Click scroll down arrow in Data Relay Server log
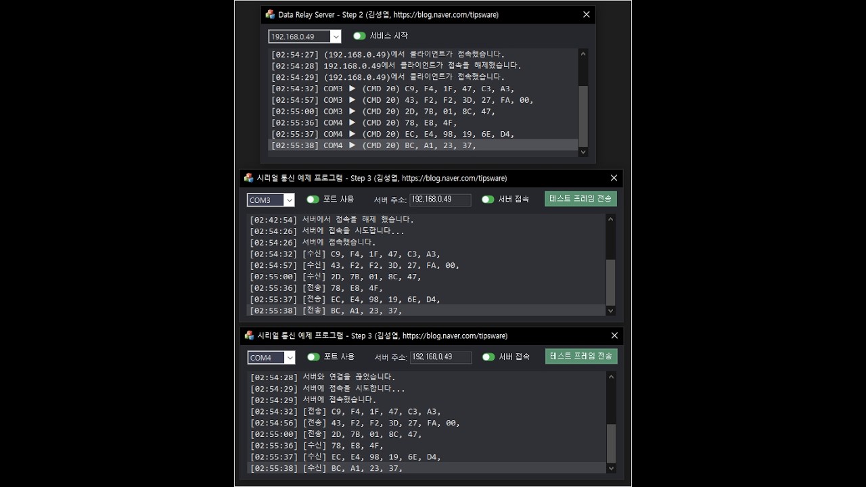The width and height of the screenshot is (866, 487). click(x=583, y=152)
